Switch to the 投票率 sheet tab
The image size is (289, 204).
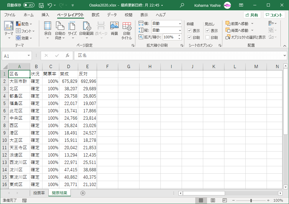coord(39,193)
